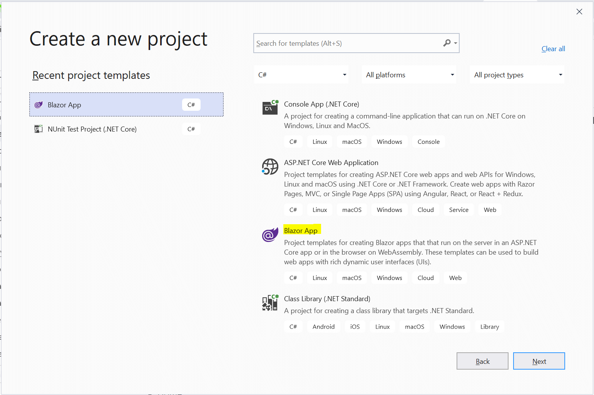The width and height of the screenshot is (594, 395).
Task: Click the Class Library template icon
Action: [270, 303]
